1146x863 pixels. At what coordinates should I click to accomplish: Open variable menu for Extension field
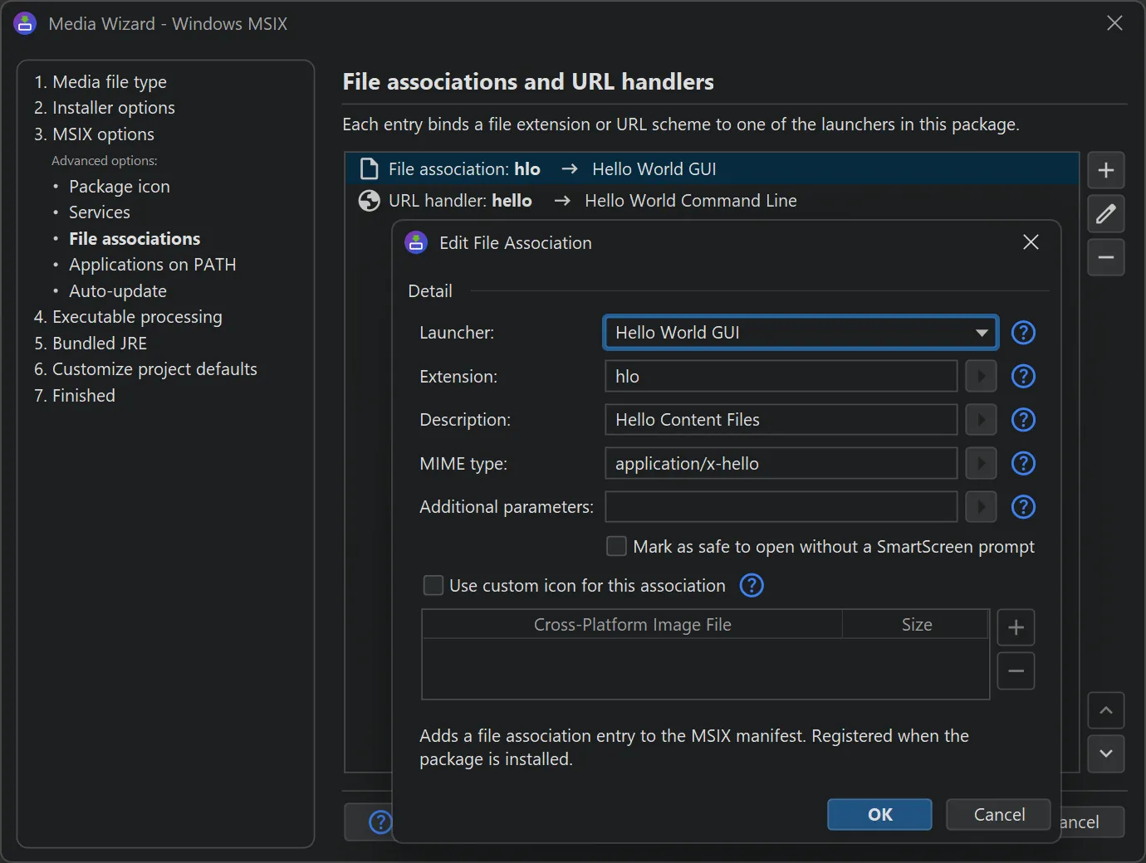click(x=981, y=376)
